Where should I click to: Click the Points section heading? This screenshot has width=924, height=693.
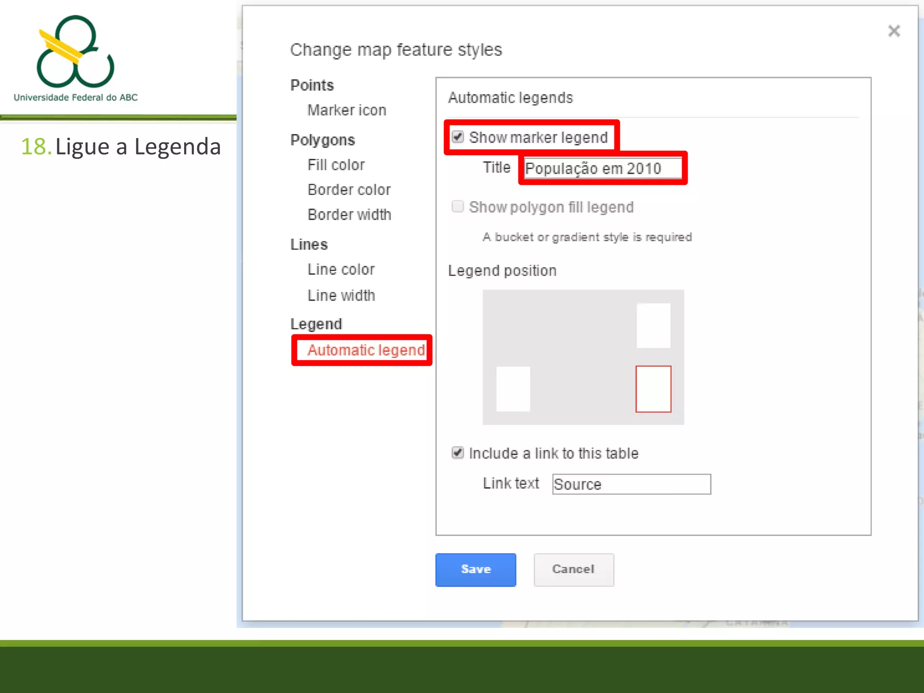[x=312, y=85]
